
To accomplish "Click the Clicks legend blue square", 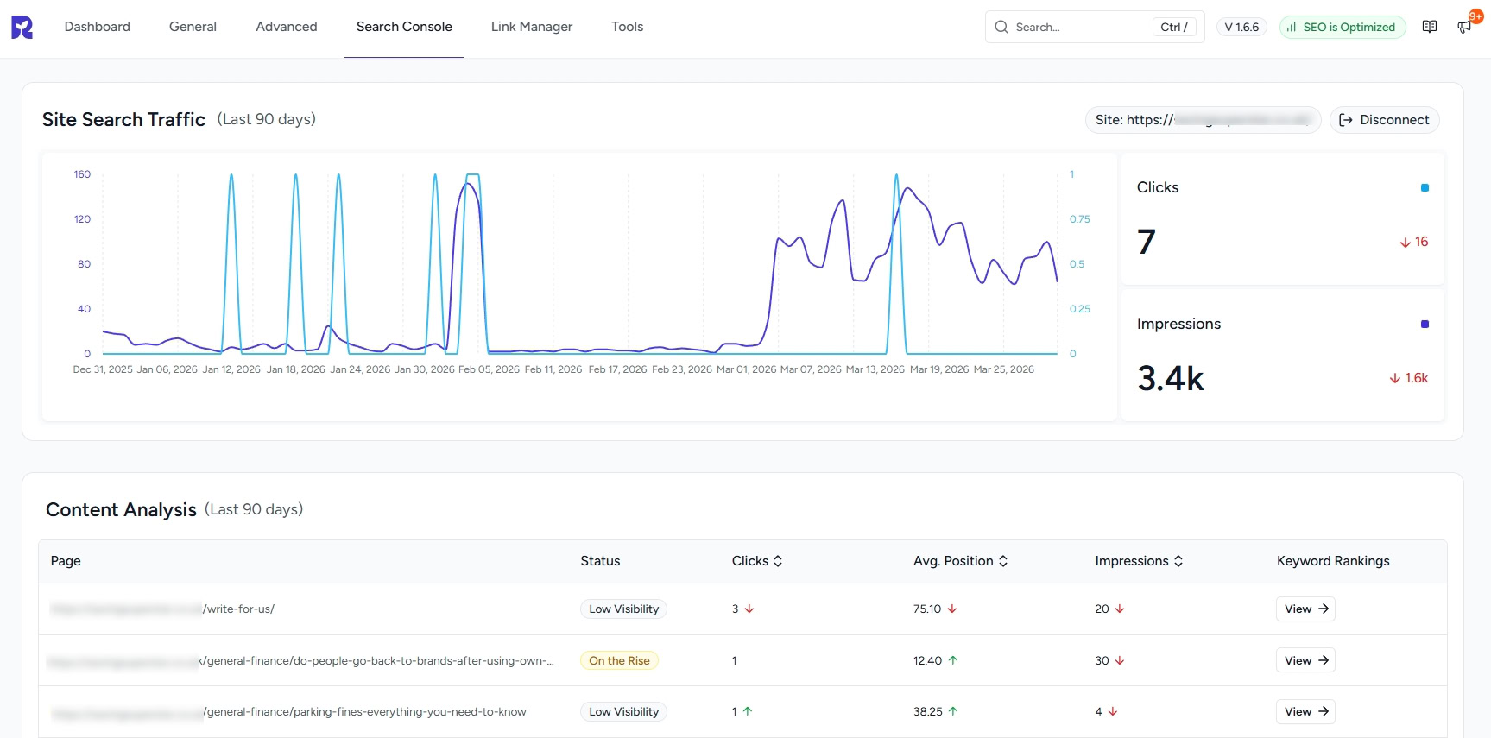I will click(x=1425, y=187).
